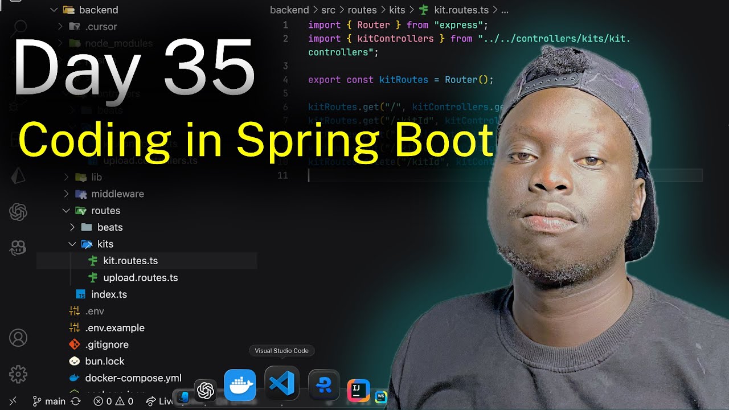Select the kit.routes.ts breadcrumb item
The height and width of the screenshot is (410, 729).
pos(461,10)
